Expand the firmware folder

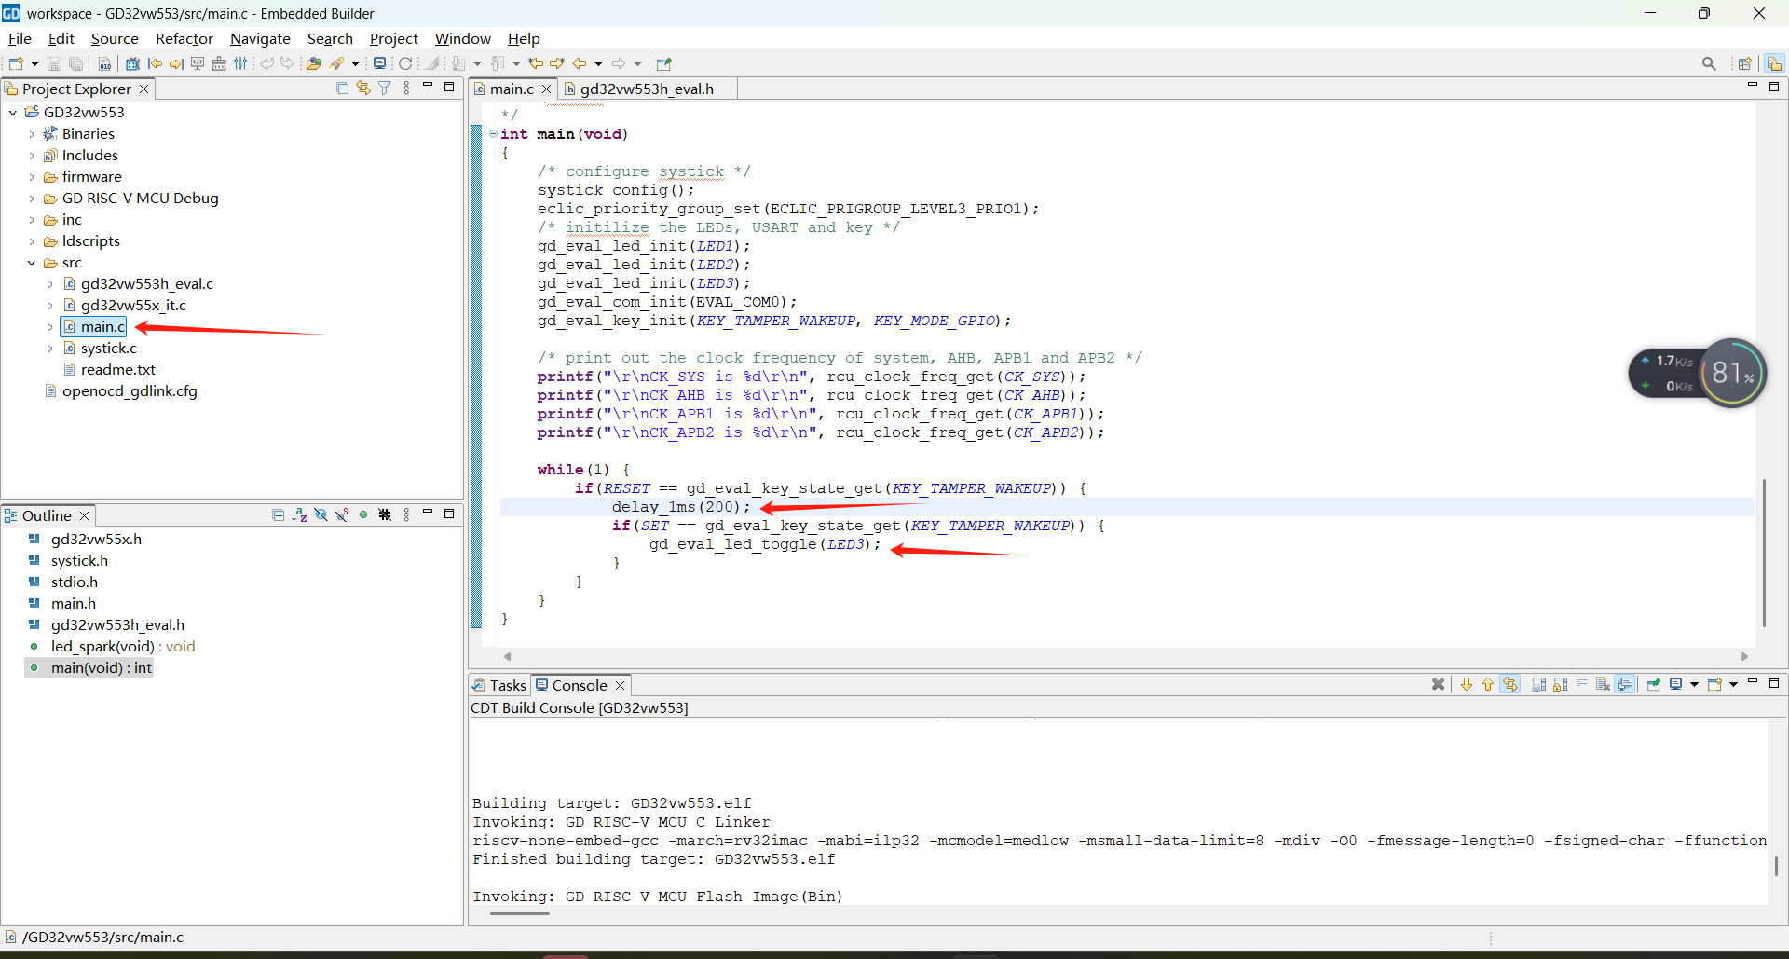[x=32, y=177]
